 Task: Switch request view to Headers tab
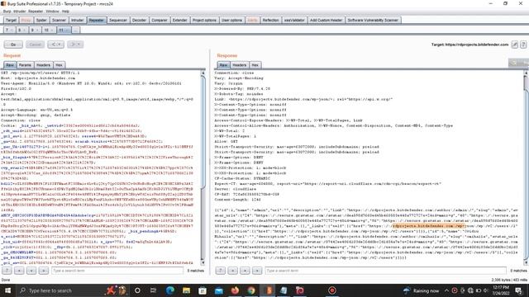(x=43, y=65)
